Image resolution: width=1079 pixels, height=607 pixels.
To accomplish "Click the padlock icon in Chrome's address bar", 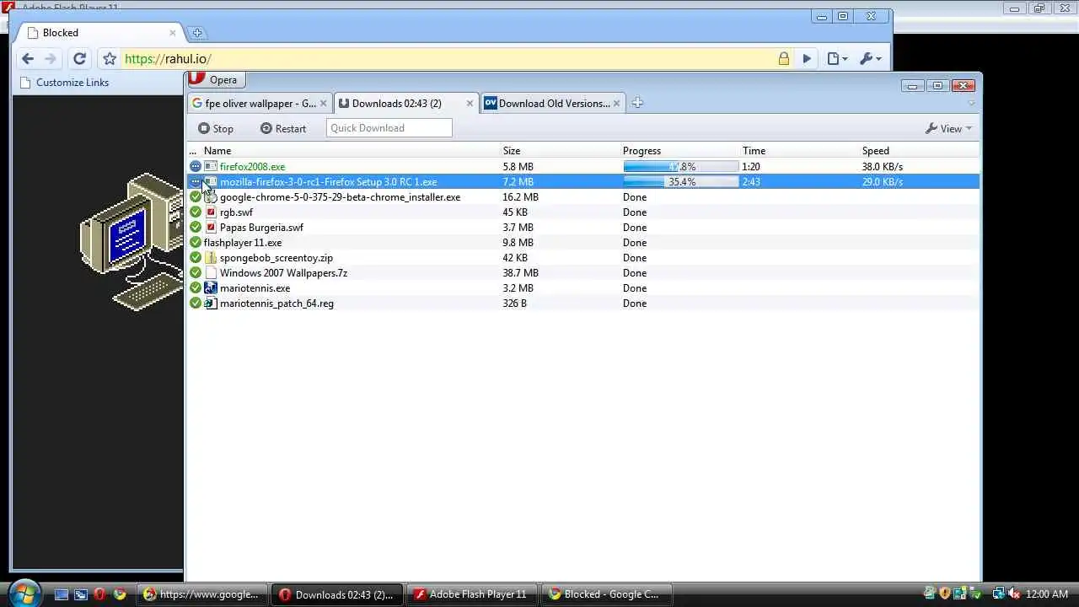I will pyautogui.click(x=784, y=58).
